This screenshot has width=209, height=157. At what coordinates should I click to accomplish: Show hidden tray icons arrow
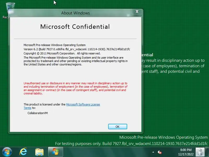pos(153,152)
